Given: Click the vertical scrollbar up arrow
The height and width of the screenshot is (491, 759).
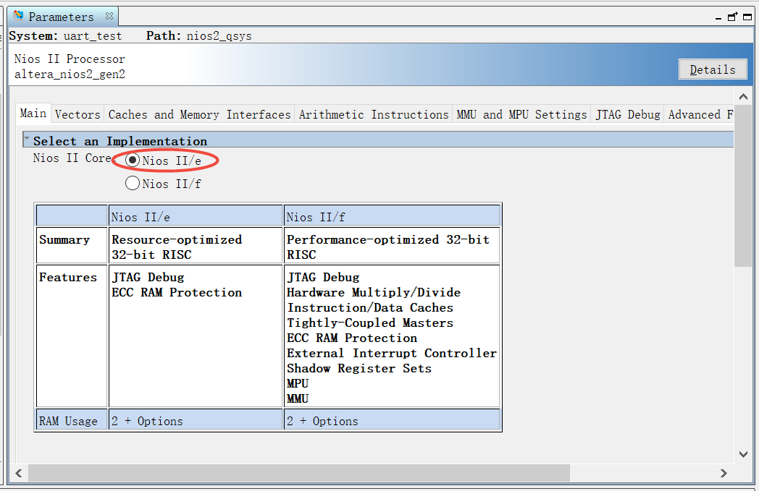Looking at the screenshot, I should click(x=744, y=97).
